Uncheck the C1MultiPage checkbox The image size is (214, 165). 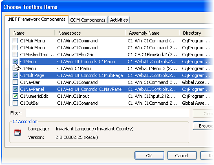[x=15, y=75]
